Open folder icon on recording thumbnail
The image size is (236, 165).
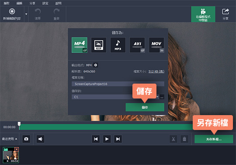6,150
